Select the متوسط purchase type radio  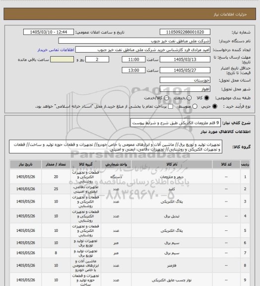[195, 106]
